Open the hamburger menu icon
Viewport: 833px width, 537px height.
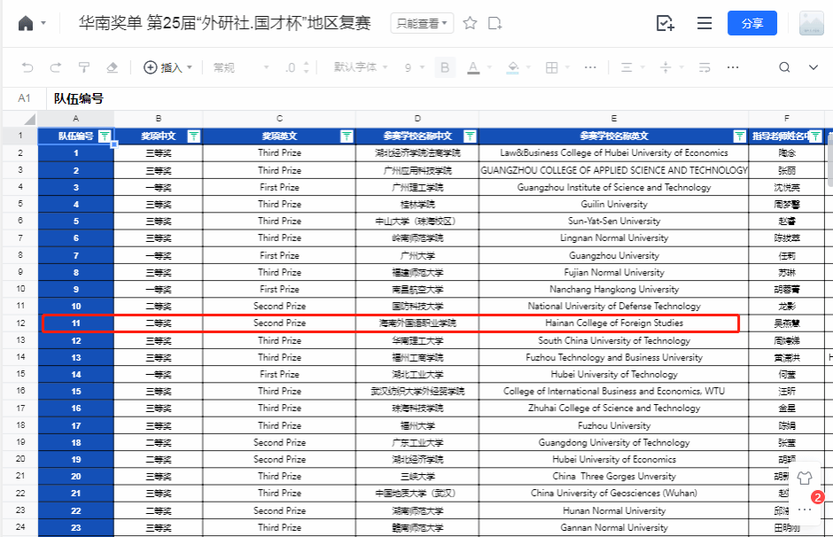point(705,23)
